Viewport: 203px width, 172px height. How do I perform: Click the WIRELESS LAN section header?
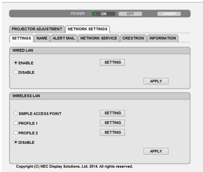(100, 96)
